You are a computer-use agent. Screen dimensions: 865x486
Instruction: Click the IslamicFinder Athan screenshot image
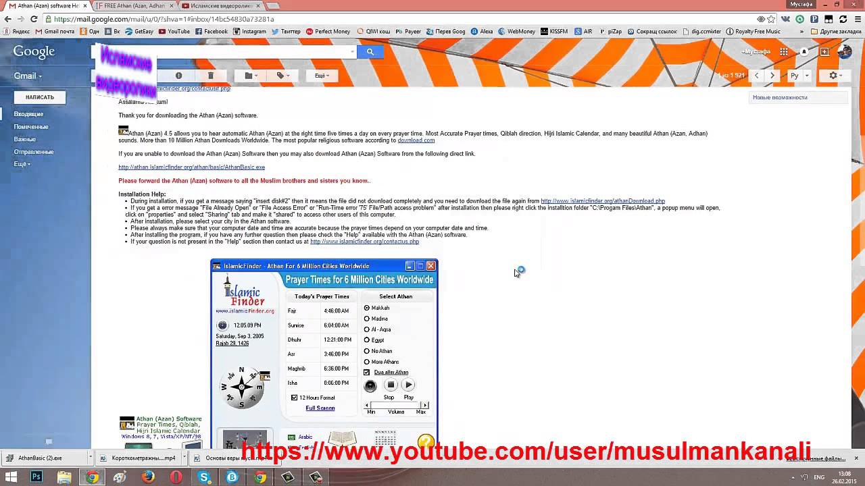(x=324, y=353)
